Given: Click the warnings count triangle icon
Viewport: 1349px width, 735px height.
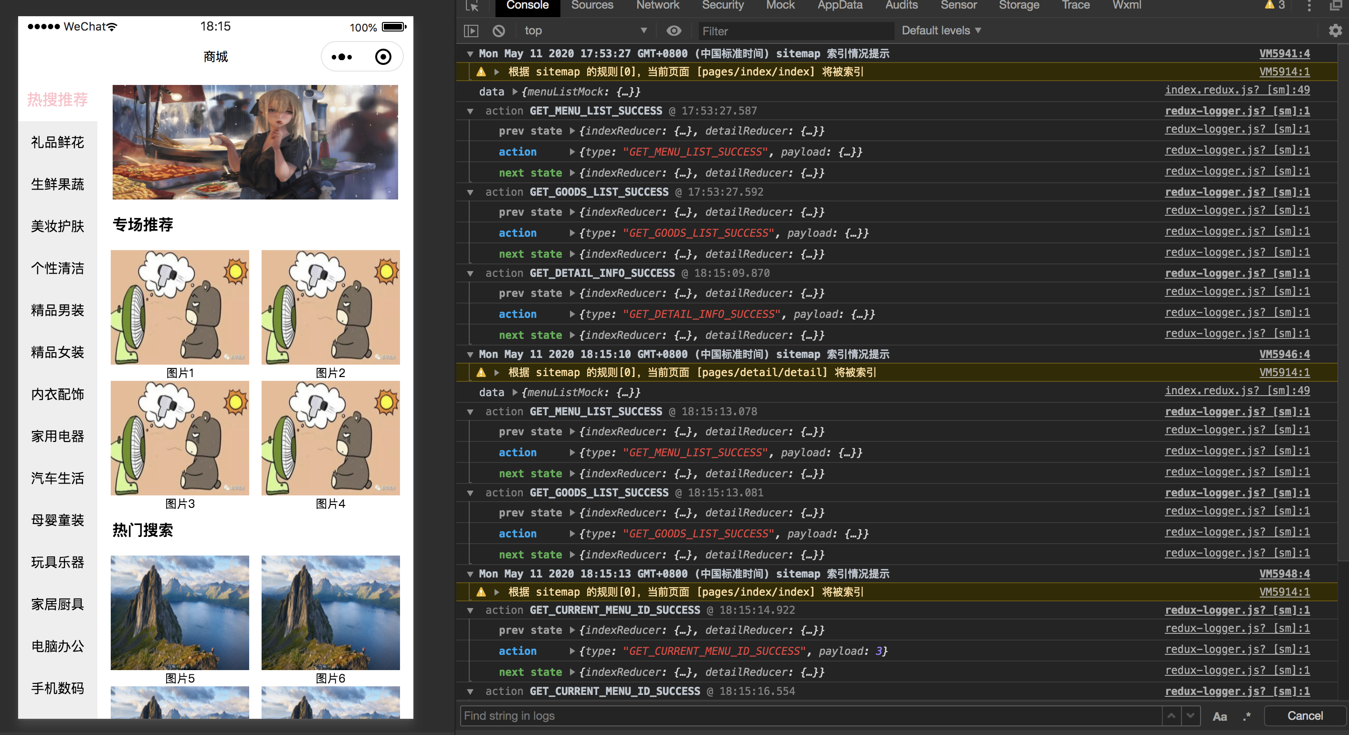Looking at the screenshot, I should pyautogui.click(x=1269, y=5).
